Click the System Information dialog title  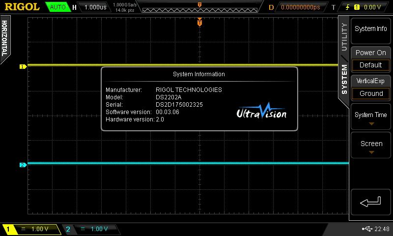199,74
